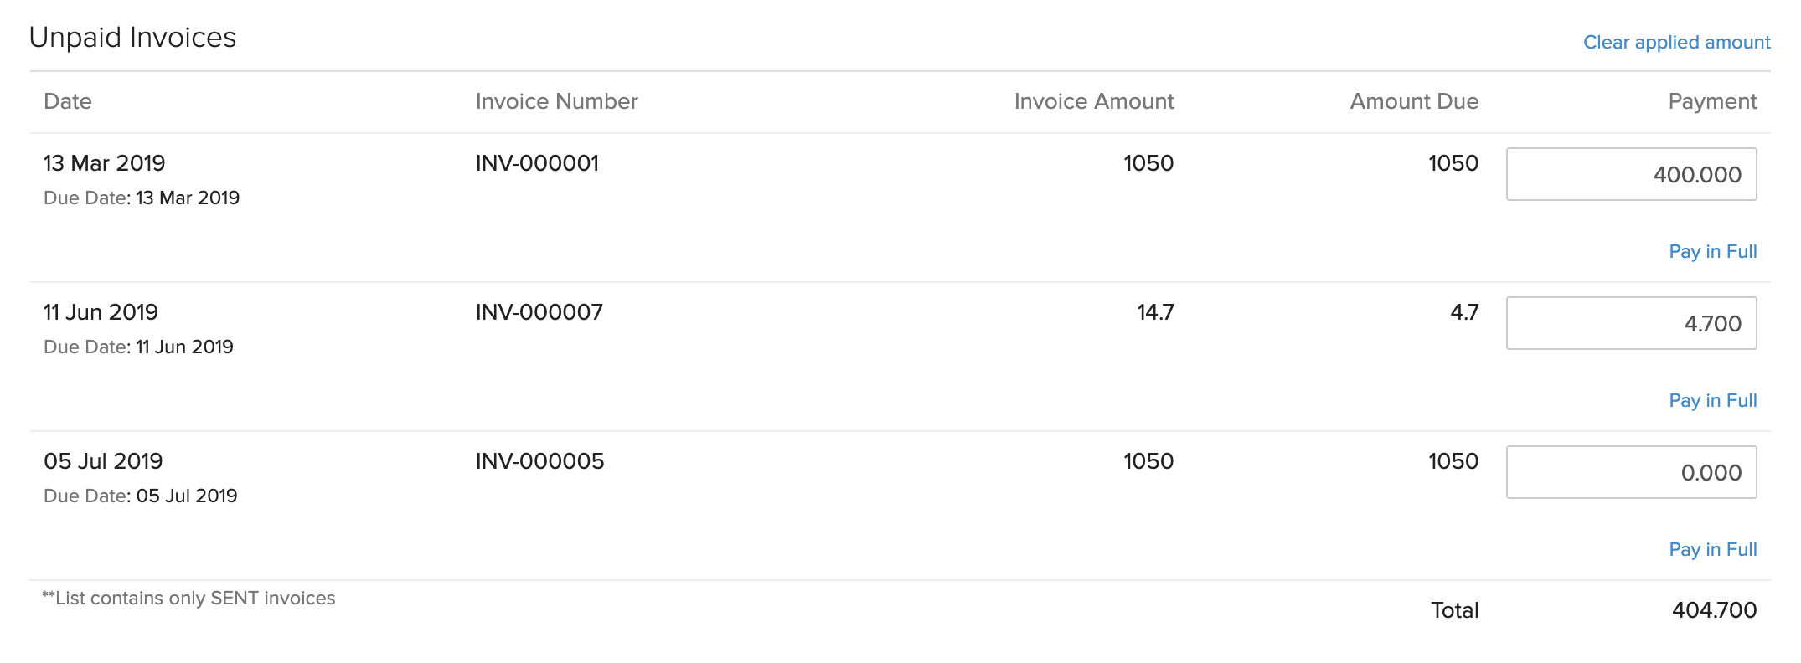The height and width of the screenshot is (663, 1801).
Task: Click the Amount Due column header
Action: (1414, 101)
